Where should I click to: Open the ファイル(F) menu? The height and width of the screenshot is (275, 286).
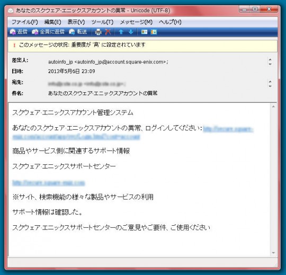coord(25,22)
